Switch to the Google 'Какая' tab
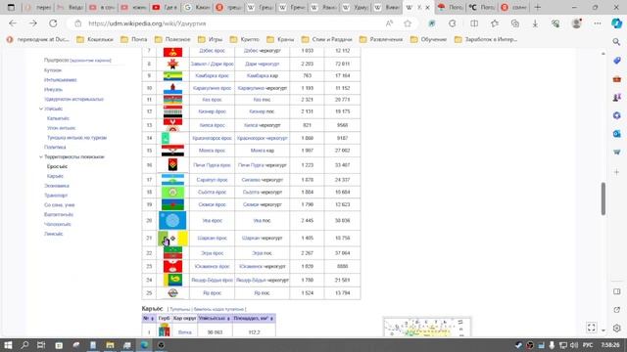627x352 pixels. click(x=197, y=7)
